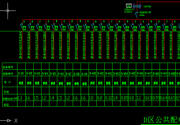Select the 1.0 power value under D-V10

91,98
